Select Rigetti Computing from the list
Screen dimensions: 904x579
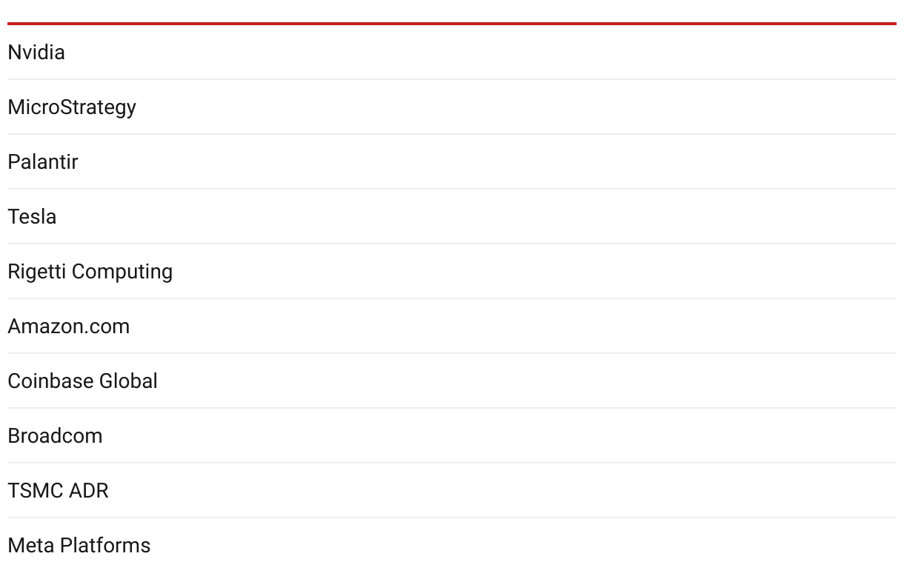[90, 272]
